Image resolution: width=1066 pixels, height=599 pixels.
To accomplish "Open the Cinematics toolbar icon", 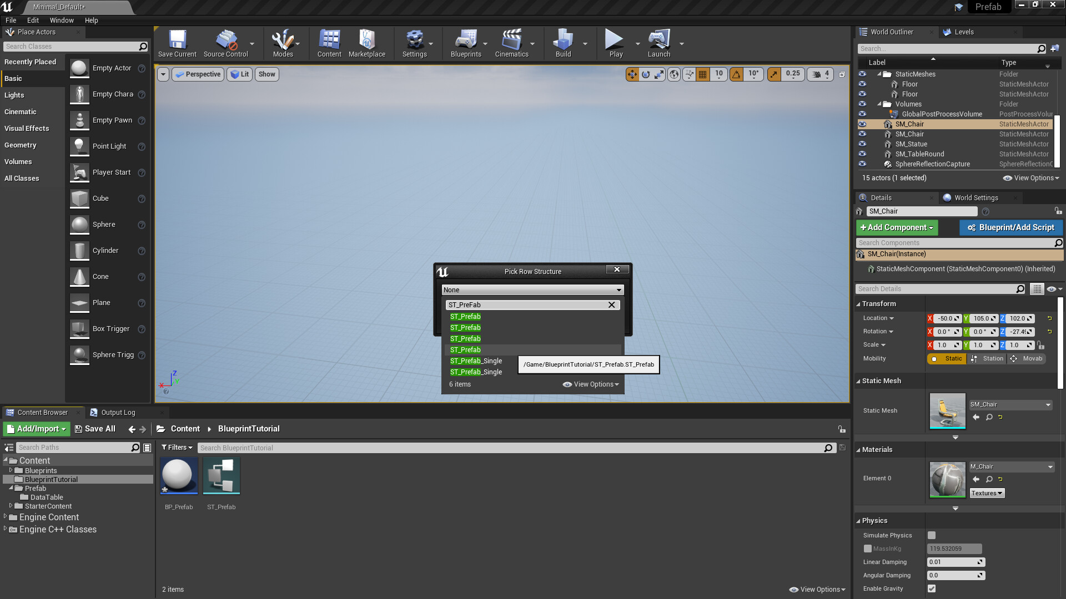I will coord(511,40).
